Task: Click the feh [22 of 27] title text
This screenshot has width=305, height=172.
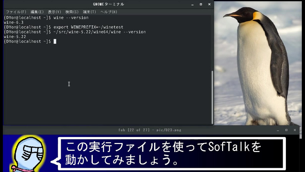Action: tap(150, 130)
